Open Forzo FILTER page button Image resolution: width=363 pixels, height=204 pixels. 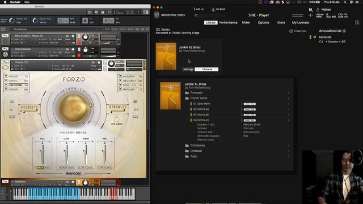[x=12, y=117]
